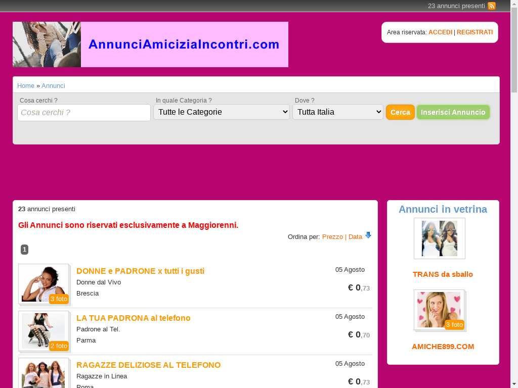Screen dimensions: 518x388
Task: View the photo of the LA TUA PADRONA ad
Action: click(44, 331)
